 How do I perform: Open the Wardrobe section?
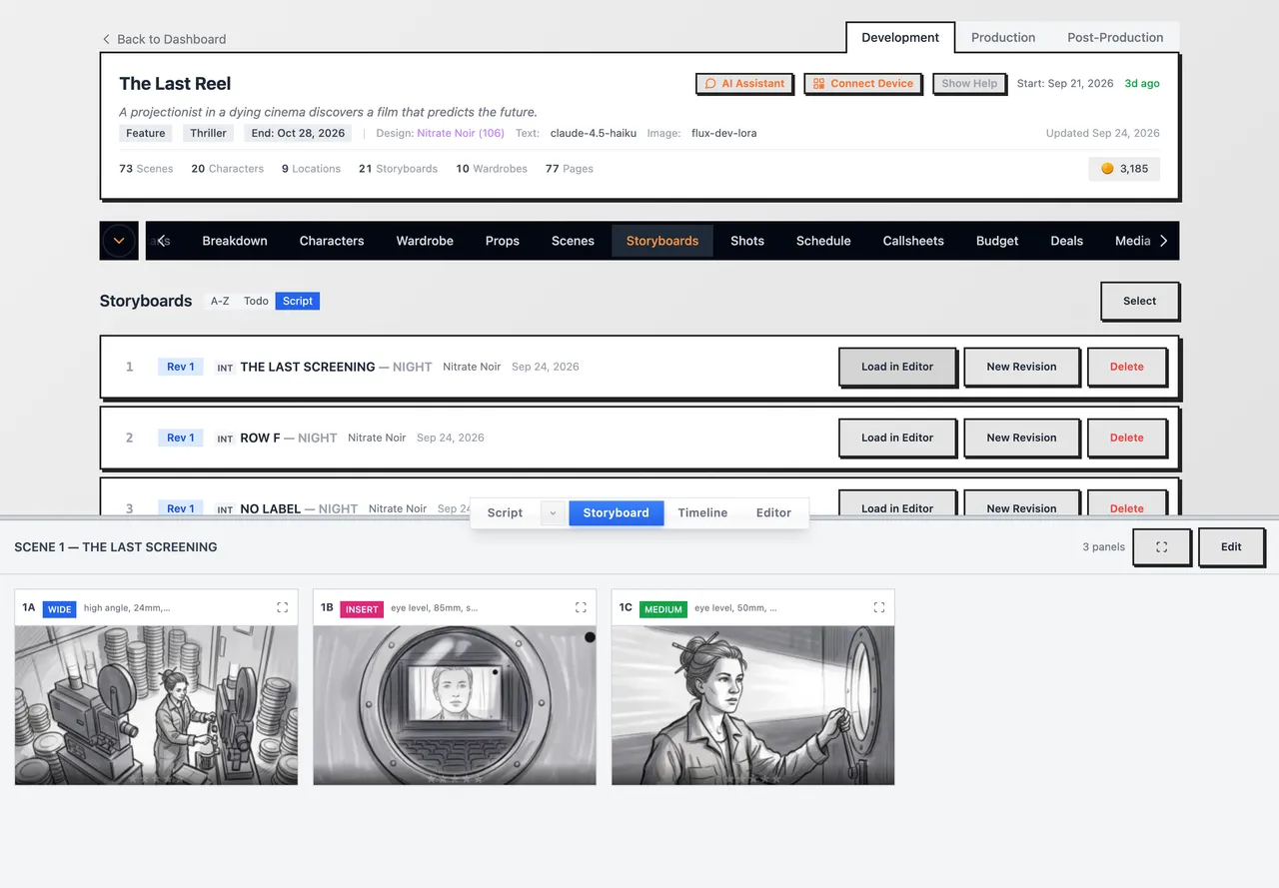[x=425, y=241]
